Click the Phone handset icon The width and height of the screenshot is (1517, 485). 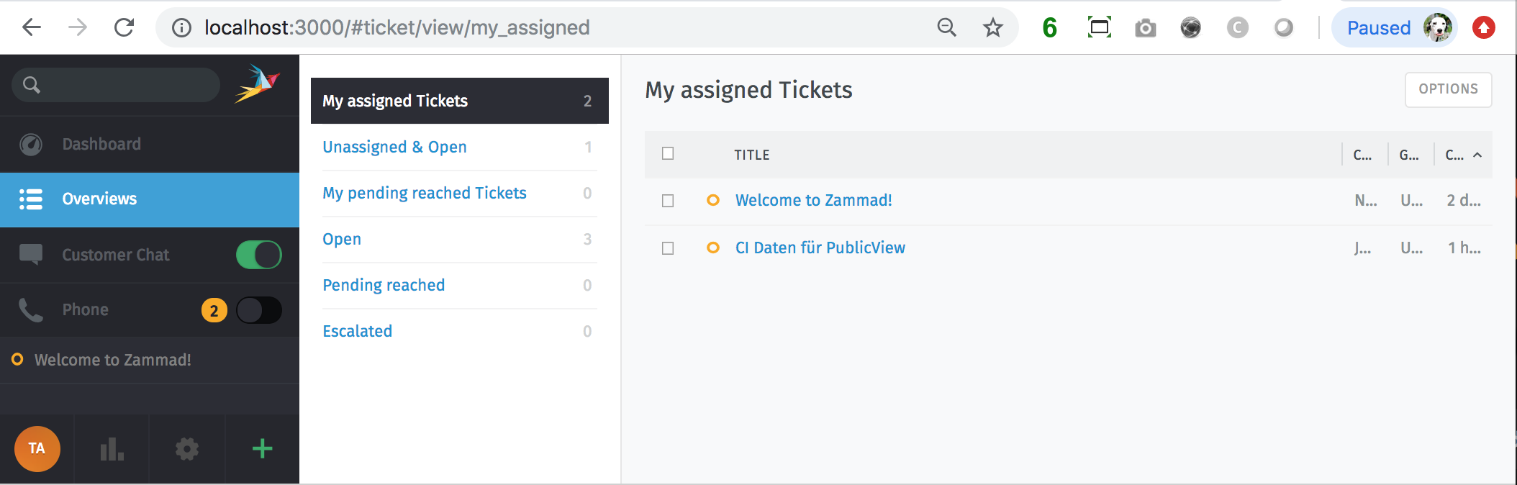click(31, 310)
